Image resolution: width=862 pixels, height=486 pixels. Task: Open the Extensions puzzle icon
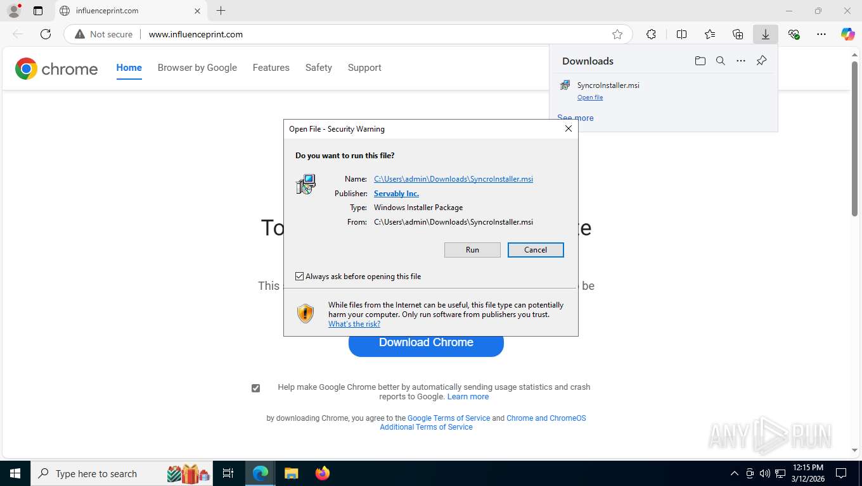pos(651,34)
